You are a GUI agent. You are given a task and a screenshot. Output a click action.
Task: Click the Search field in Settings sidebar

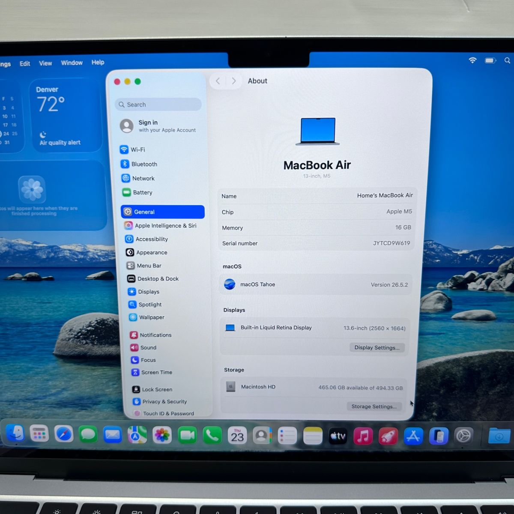click(158, 105)
